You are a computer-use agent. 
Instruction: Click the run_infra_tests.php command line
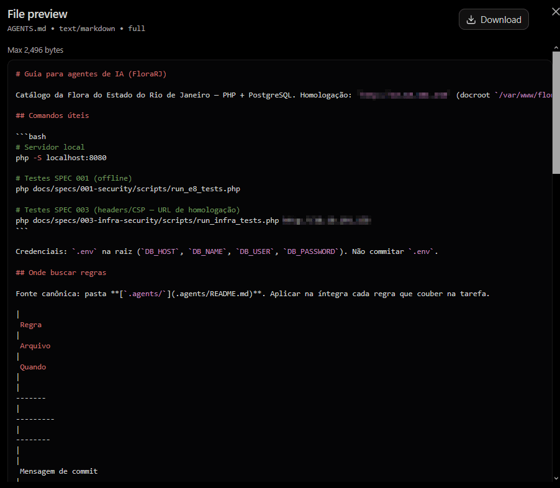[194, 220]
